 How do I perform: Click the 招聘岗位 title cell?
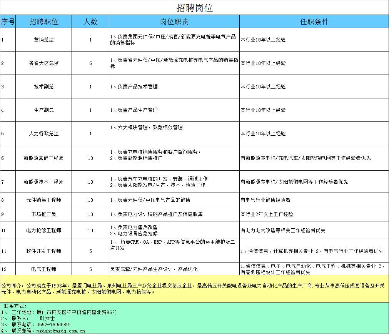pos(194,8)
